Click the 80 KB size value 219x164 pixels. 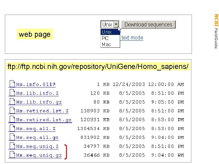102,102
